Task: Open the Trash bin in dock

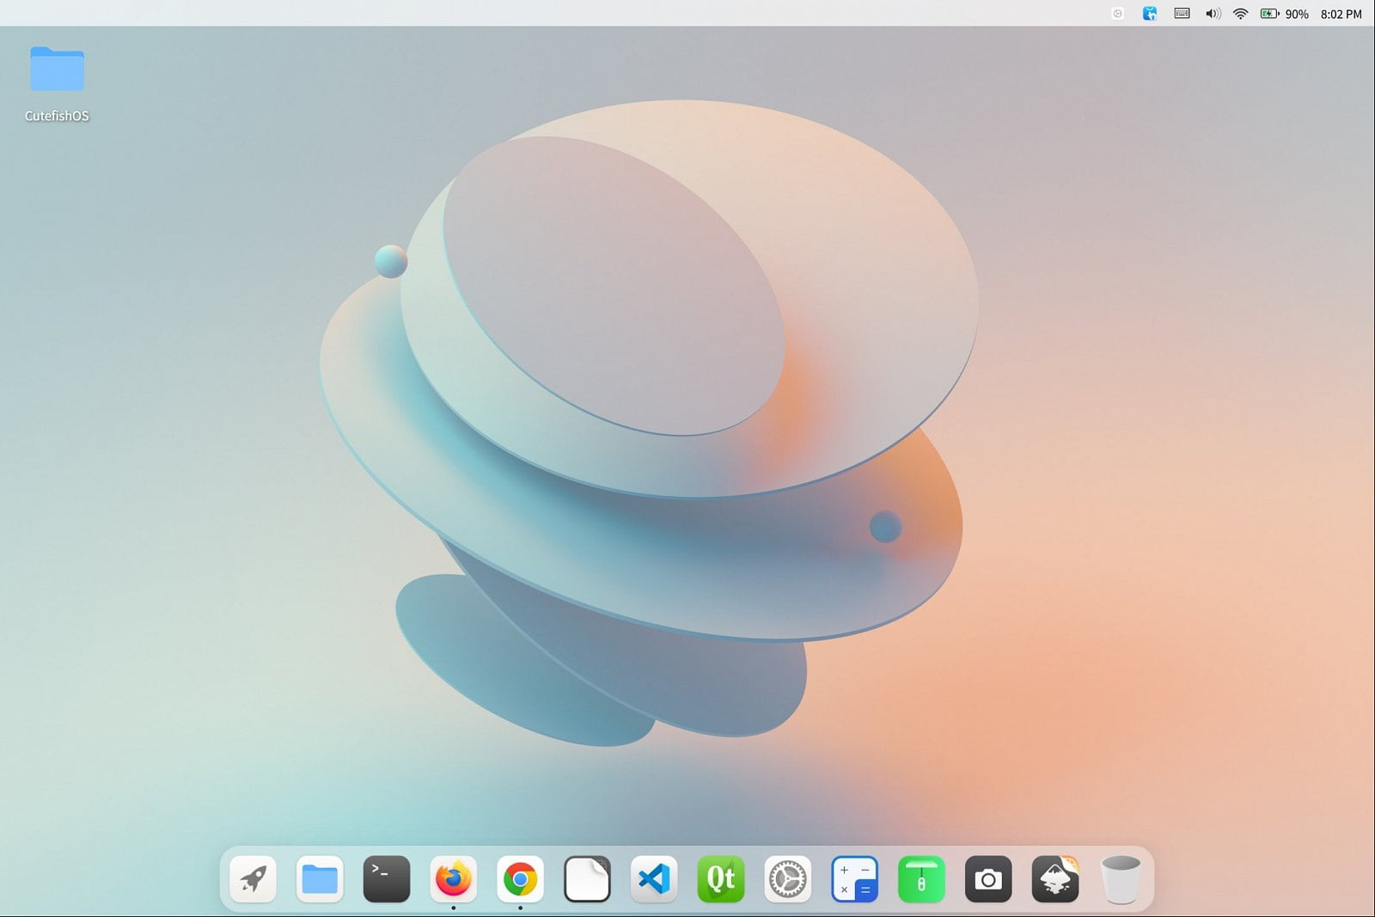Action: pyautogui.click(x=1121, y=879)
